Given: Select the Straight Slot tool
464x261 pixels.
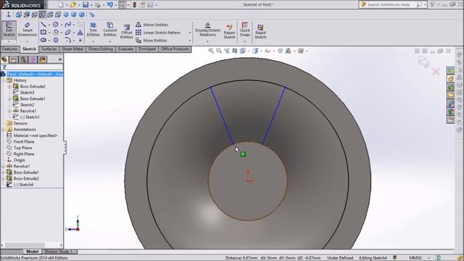Looking at the screenshot, I should pyautogui.click(x=43, y=40).
